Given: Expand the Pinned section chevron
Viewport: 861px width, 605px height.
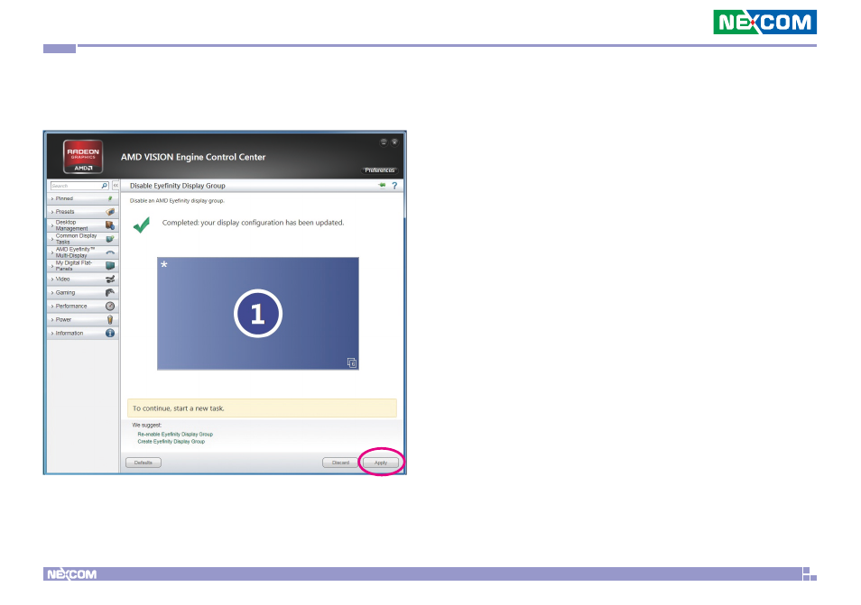Looking at the screenshot, I should [52, 198].
